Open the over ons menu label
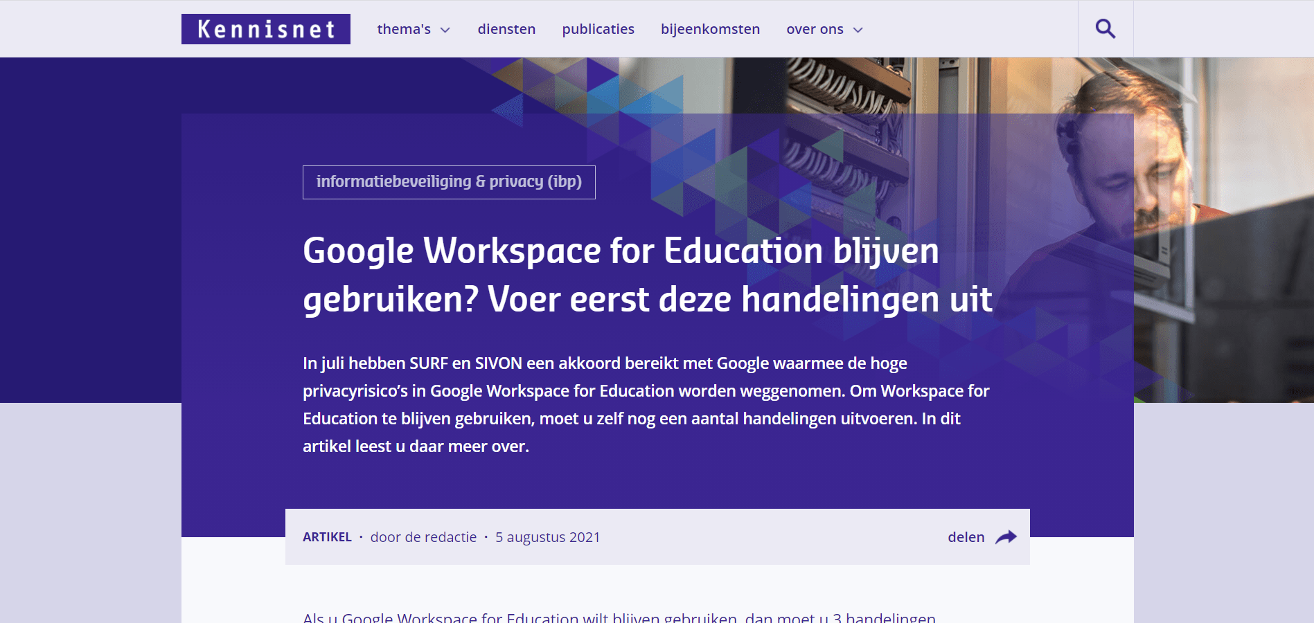Viewport: 1314px width, 623px height. click(x=814, y=29)
